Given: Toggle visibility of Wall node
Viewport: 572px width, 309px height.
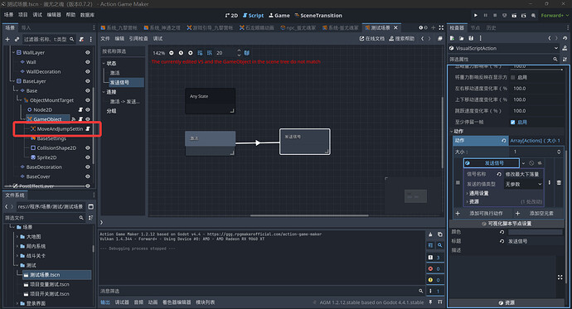Looking at the screenshot, I should click(88, 62).
